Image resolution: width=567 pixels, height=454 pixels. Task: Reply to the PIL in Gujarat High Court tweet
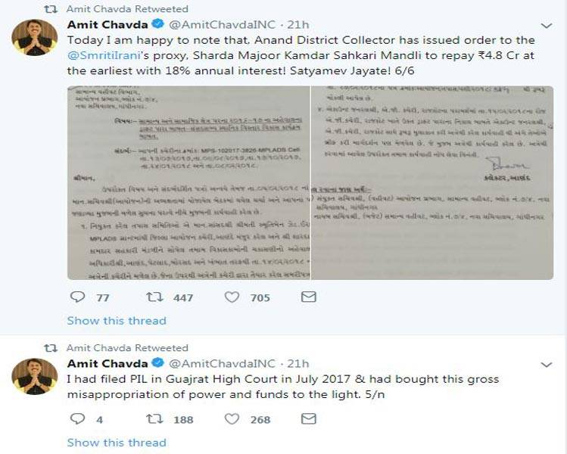[77, 419]
